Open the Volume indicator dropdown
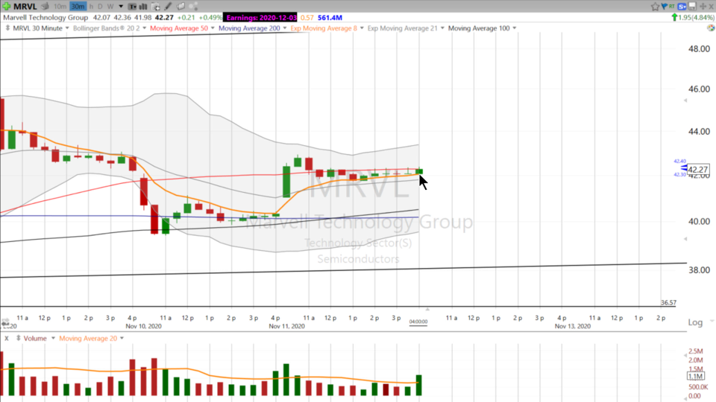Screen dimensions: 716x402 [53, 338]
